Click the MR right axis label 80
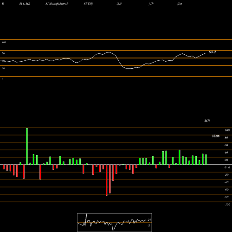This screenshot has width=232, height=232. [x=226, y=138]
